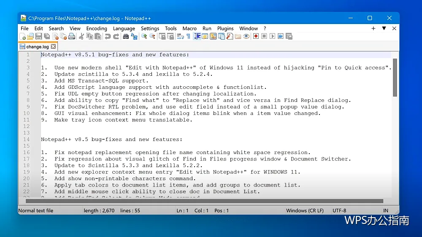This screenshot has width=422, height=237.
Task: Click "Normal text file" in status bar
Action: [x=36, y=211]
